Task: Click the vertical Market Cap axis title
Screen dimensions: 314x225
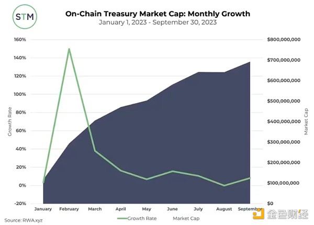Action: coord(306,121)
